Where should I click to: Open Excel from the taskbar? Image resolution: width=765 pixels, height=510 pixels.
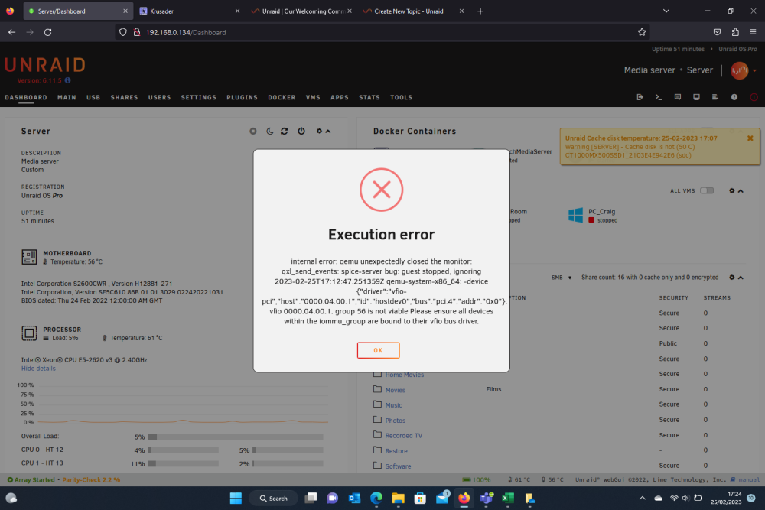coord(508,499)
